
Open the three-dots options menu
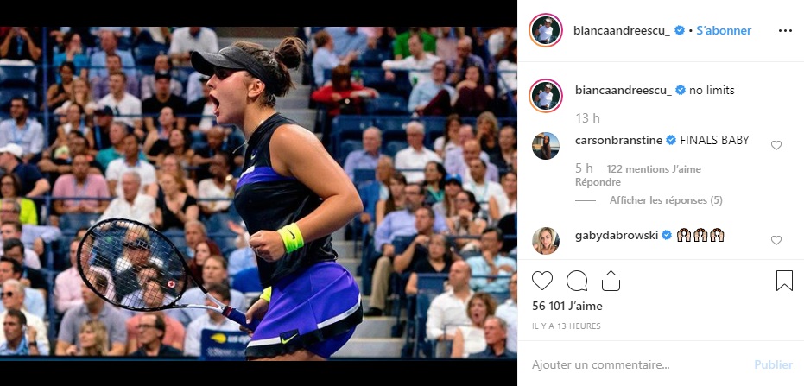click(785, 31)
